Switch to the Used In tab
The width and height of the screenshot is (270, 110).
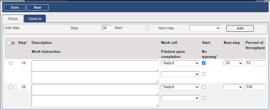(x=35, y=19)
